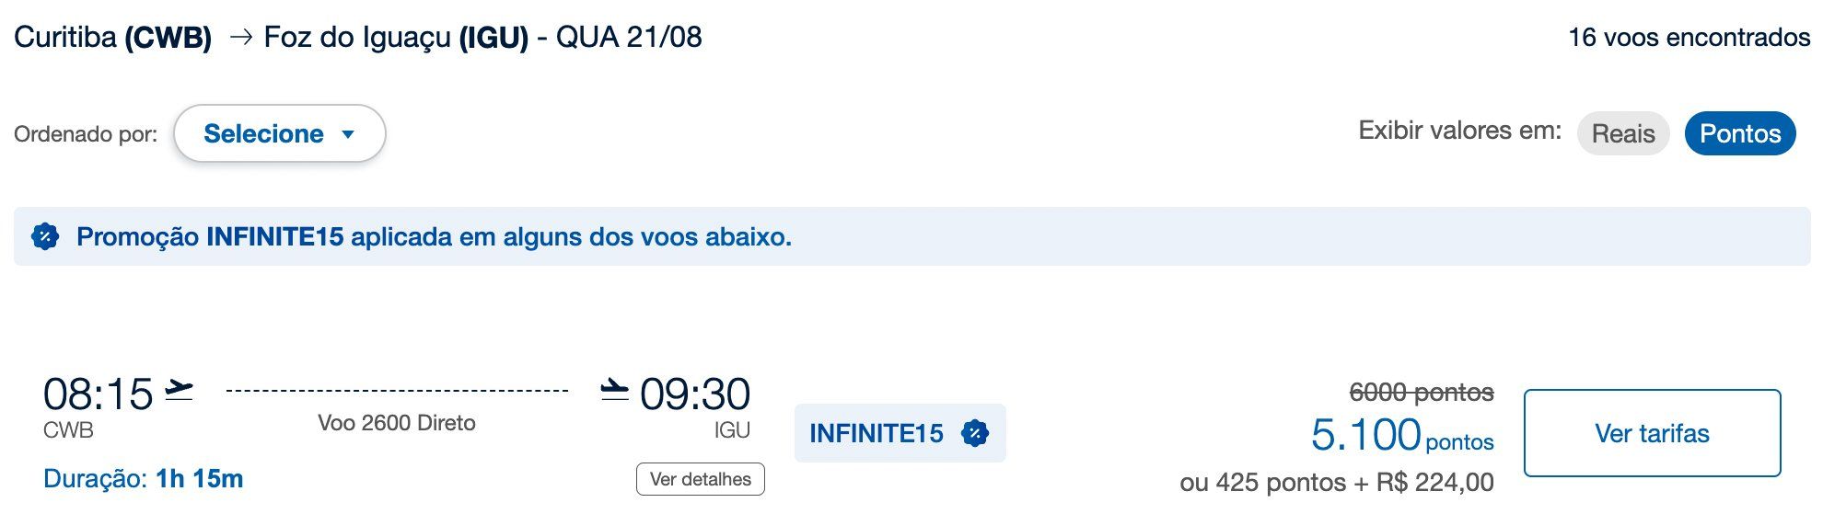Click the arrow icon between Curitiba and Foz do Iguaçu
This screenshot has width=1823, height=514.
pyautogui.click(x=241, y=38)
